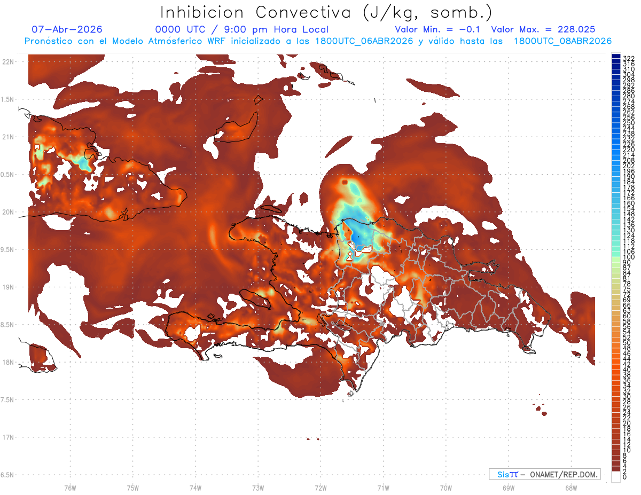Click the cyan patch over eastern Cuba
This screenshot has height=495, width=641.
pyautogui.click(x=83, y=163)
